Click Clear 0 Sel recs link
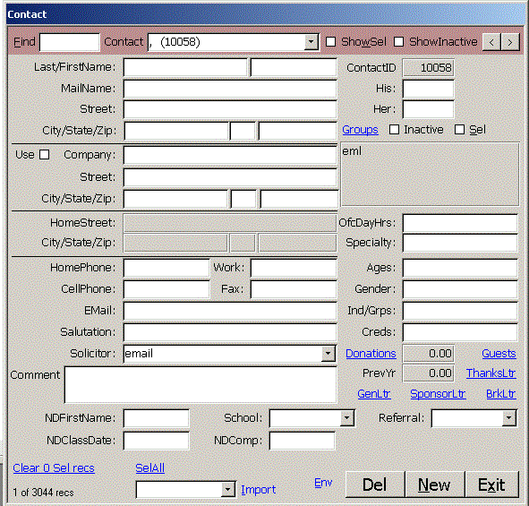This screenshot has width=529, height=506. [x=54, y=468]
